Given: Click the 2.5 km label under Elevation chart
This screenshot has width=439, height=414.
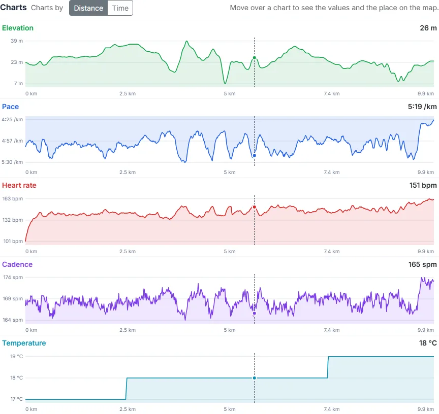Looking at the screenshot, I should pyautogui.click(x=128, y=94).
